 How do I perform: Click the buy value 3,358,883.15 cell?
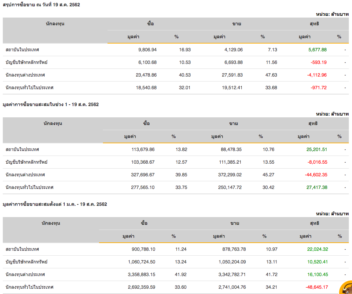(142, 274)
